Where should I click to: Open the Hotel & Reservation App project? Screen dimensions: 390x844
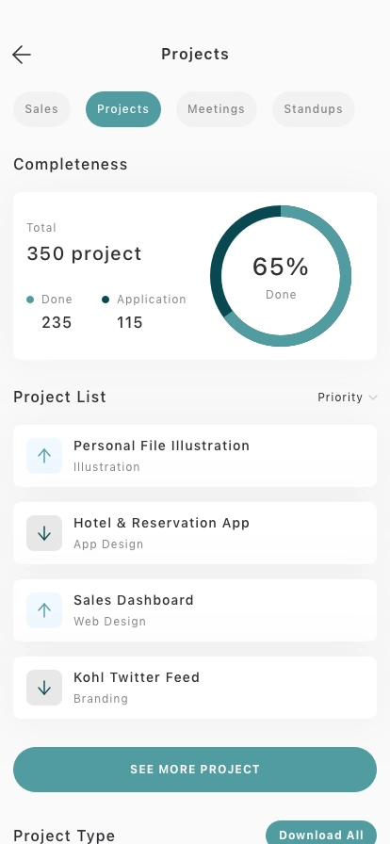click(x=195, y=533)
